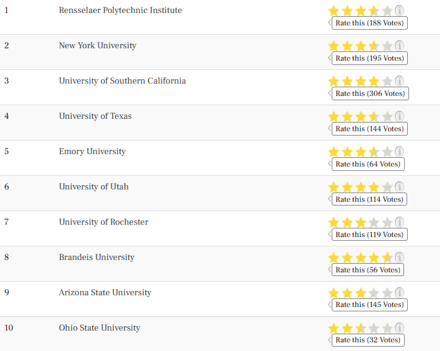Open info icon for Rensselaer Polytechnic Institute rating

tap(399, 11)
